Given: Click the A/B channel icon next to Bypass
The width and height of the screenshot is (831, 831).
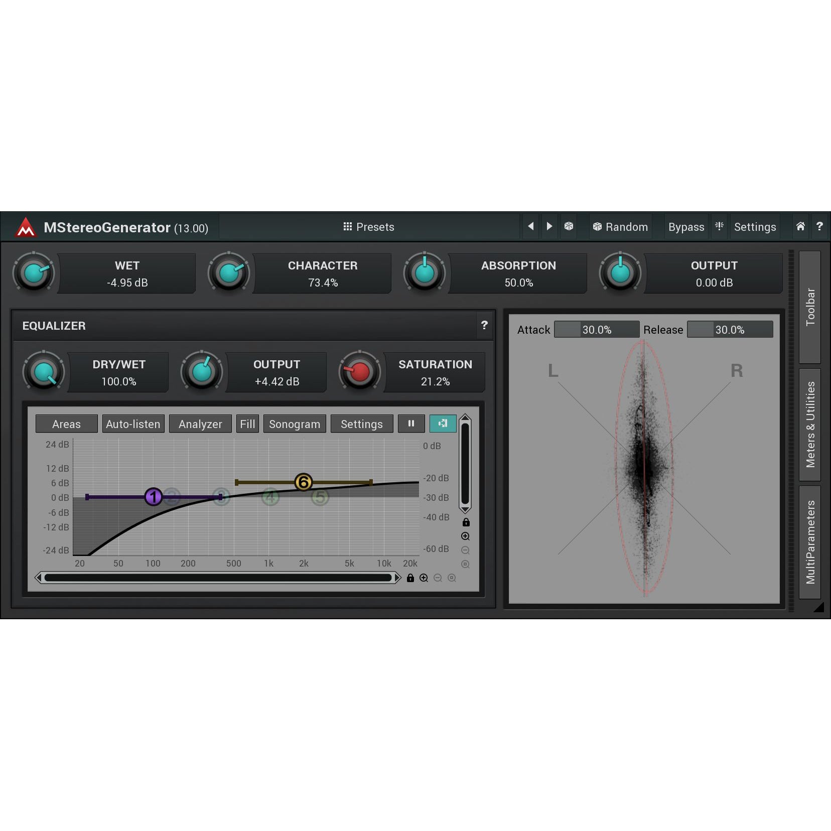Looking at the screenshot, I should (x=719, y=226).
